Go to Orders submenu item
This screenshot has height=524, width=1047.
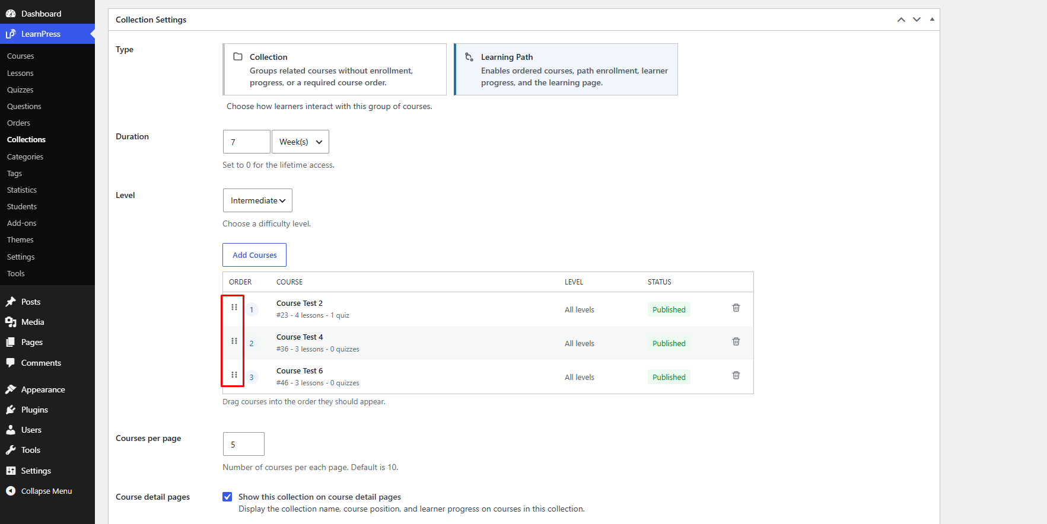coord(18,123)
